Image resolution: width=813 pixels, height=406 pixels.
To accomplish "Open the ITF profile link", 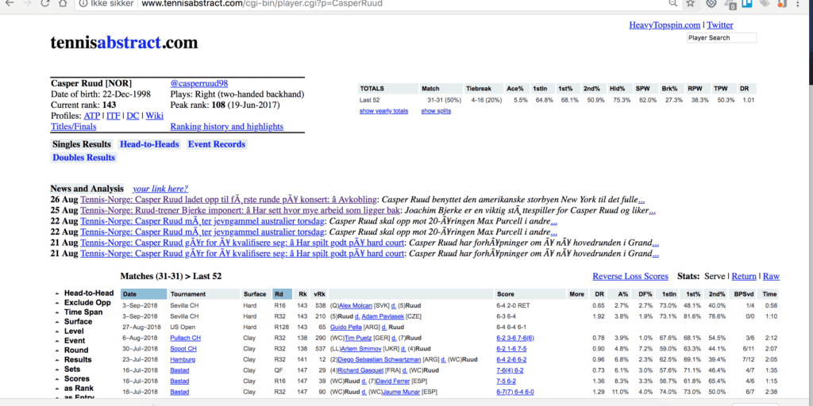I will [x=113, y=116].
